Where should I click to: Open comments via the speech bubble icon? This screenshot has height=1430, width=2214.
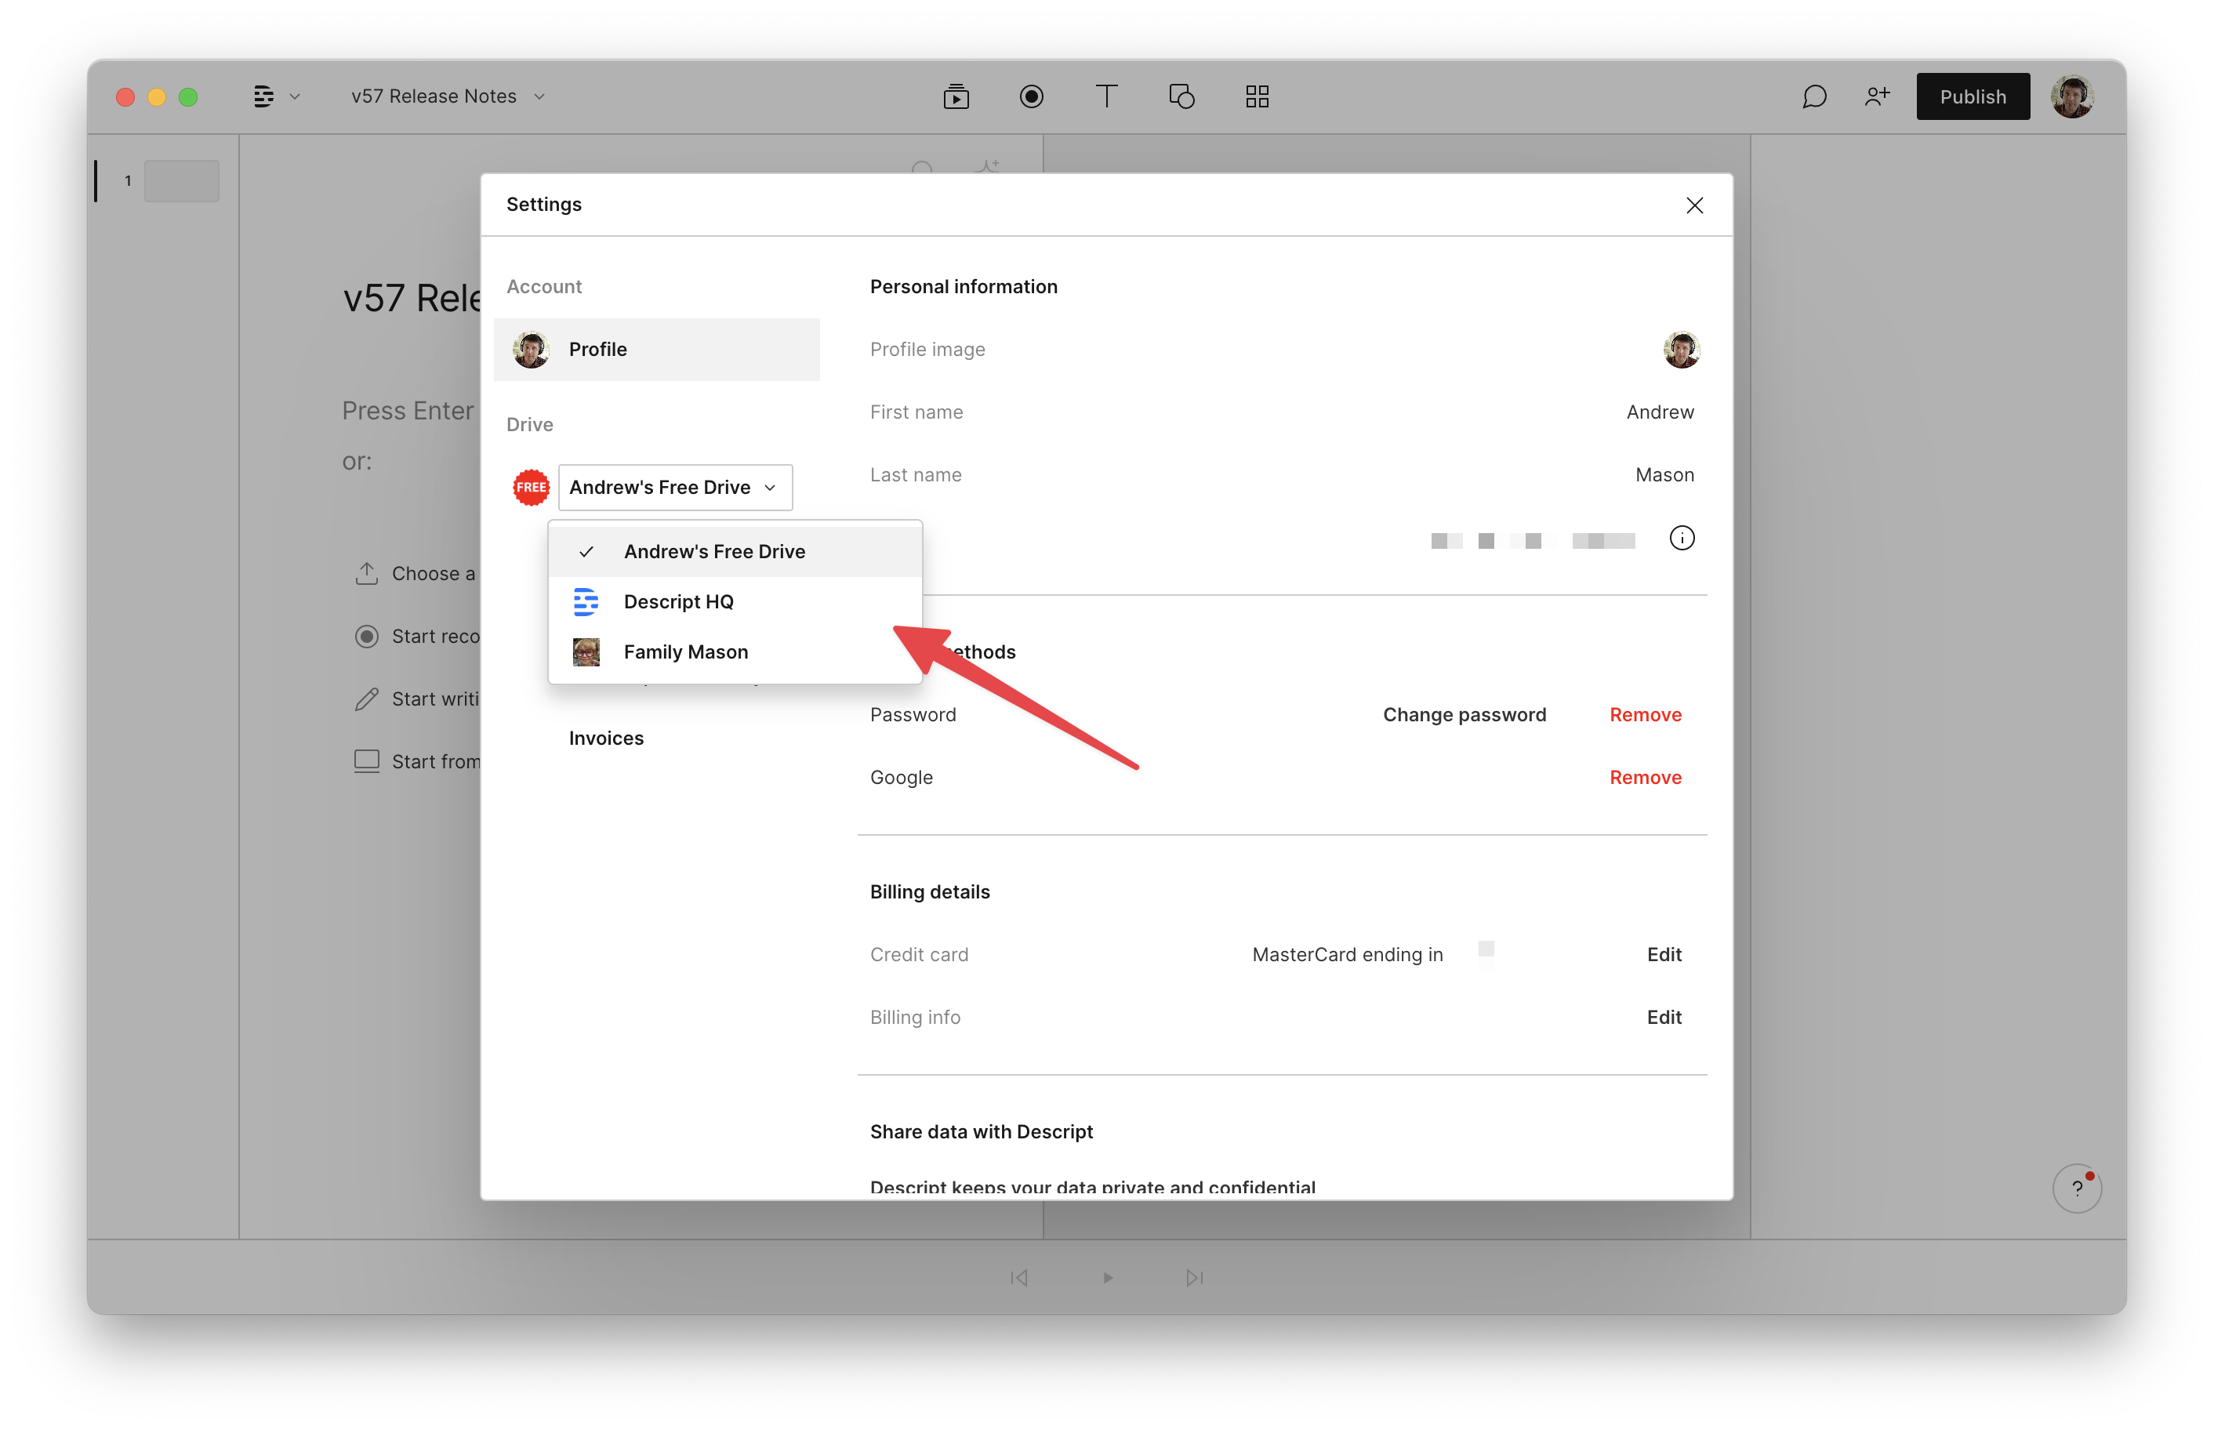pyautogui.click(x=1814, y=96)
